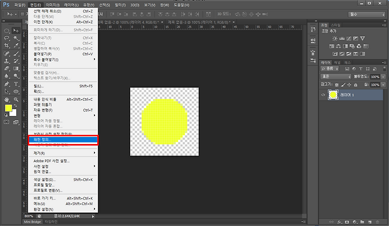The width and height of the screenshot is (389, 226).
Task: Add a Color Balance adjustment
Action: coord(338,46)
